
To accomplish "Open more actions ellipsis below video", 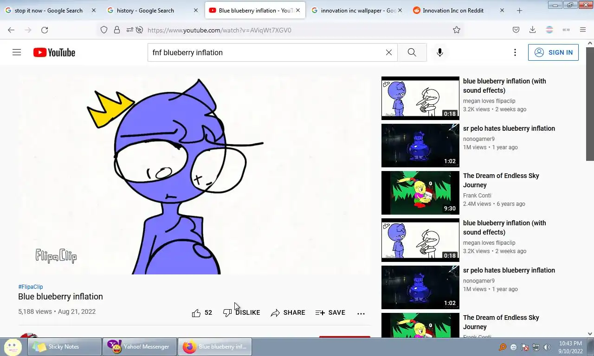I will (361, 313).
